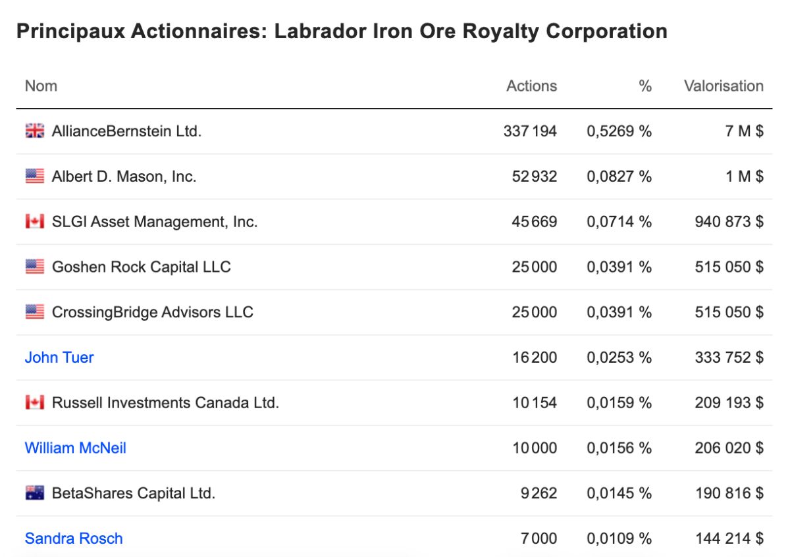
Task: Click the US flag beside CrossingBridge Advisors LLC
Action: pos(35,312)
